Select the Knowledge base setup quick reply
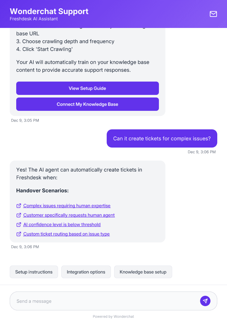Screen dimensions: 227x325 click(x=143, y=272)
